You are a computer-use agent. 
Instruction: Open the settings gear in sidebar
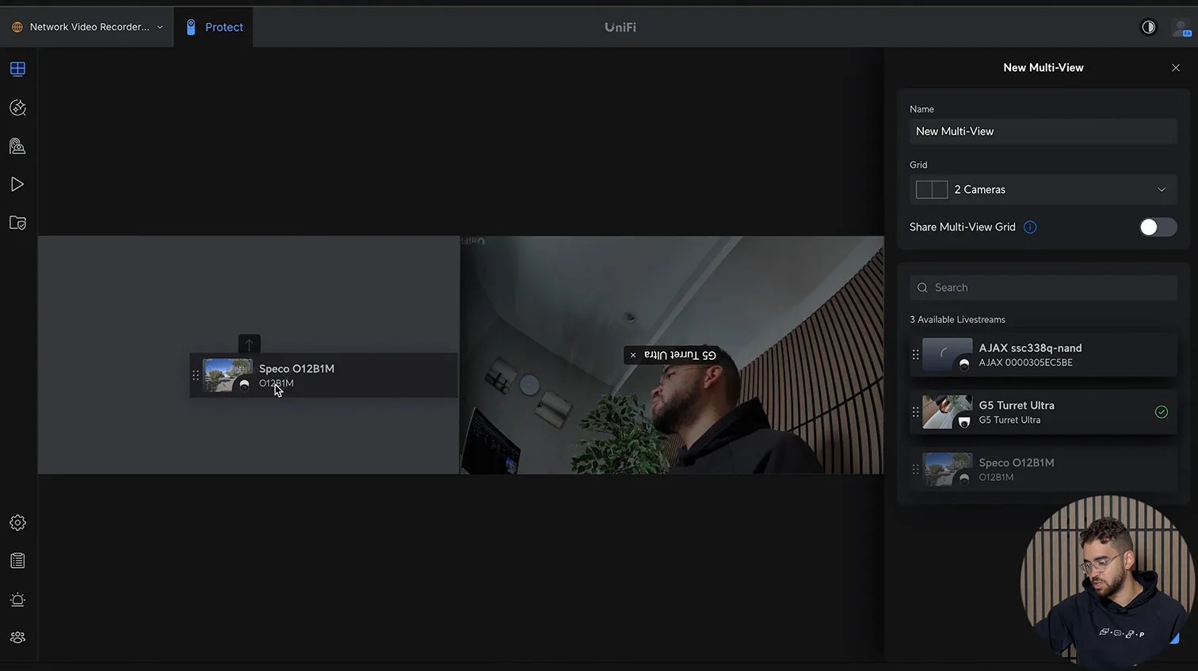point(17,523)
